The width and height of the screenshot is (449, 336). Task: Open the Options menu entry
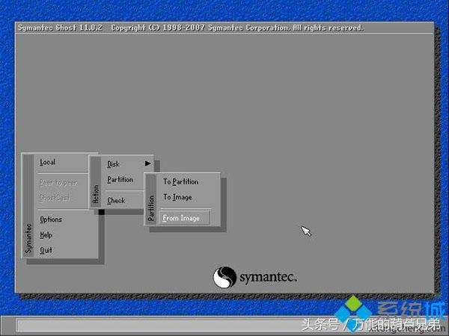(51, 220)
